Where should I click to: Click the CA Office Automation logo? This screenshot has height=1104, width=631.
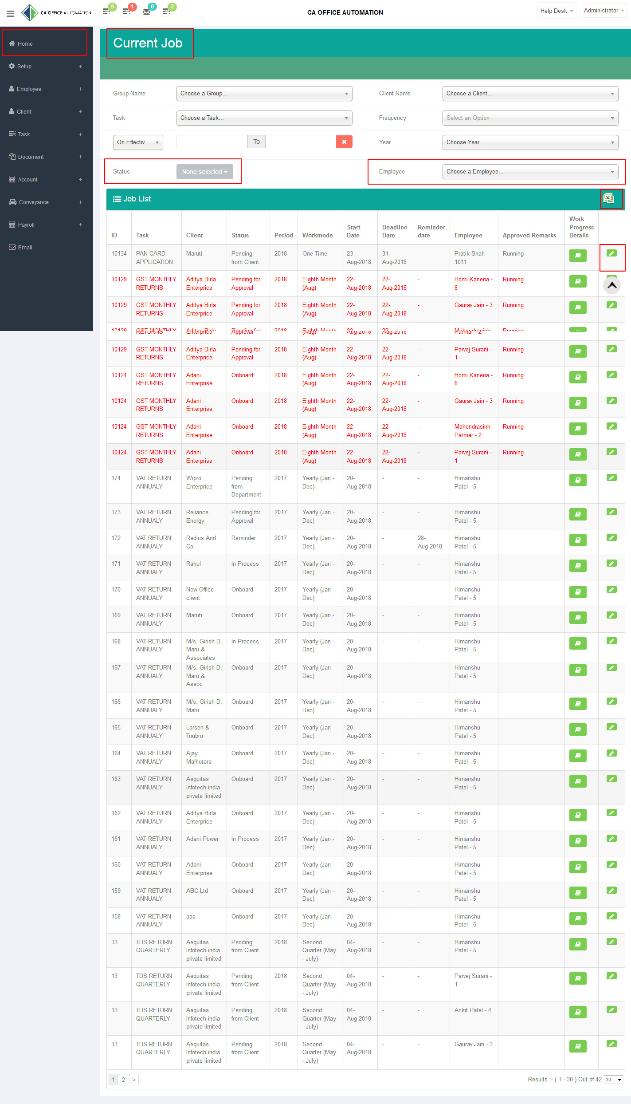pyautogui.click(x=56, y=13)
